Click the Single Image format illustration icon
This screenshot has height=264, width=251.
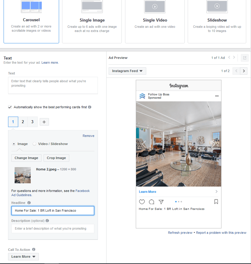click(92, 6)
